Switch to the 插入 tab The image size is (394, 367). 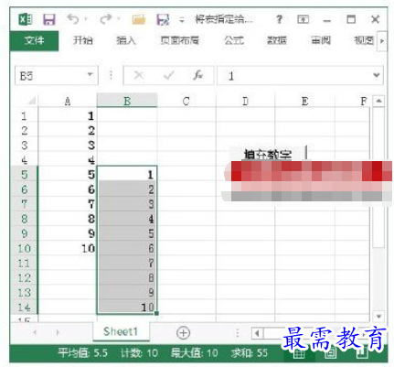tap(125, 40)
